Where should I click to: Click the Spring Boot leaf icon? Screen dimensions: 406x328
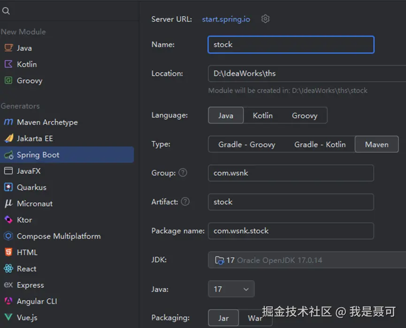click(x=9, y=155)
